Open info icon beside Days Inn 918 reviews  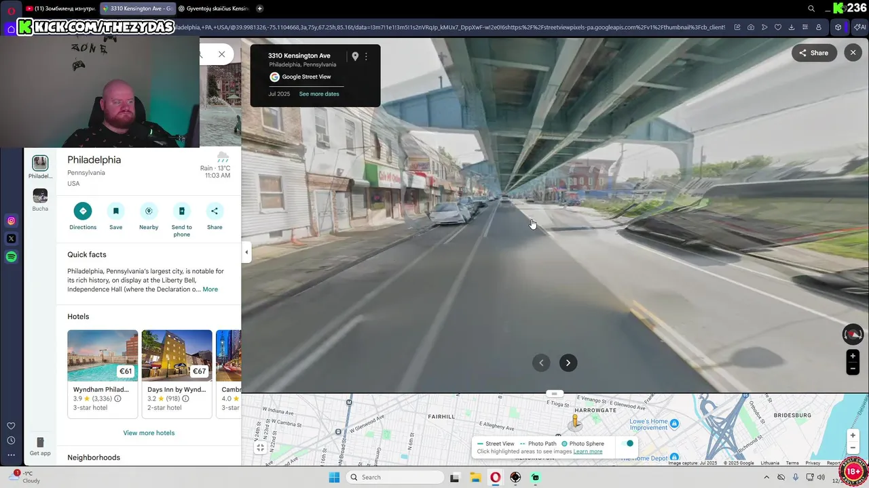point(185,399)
